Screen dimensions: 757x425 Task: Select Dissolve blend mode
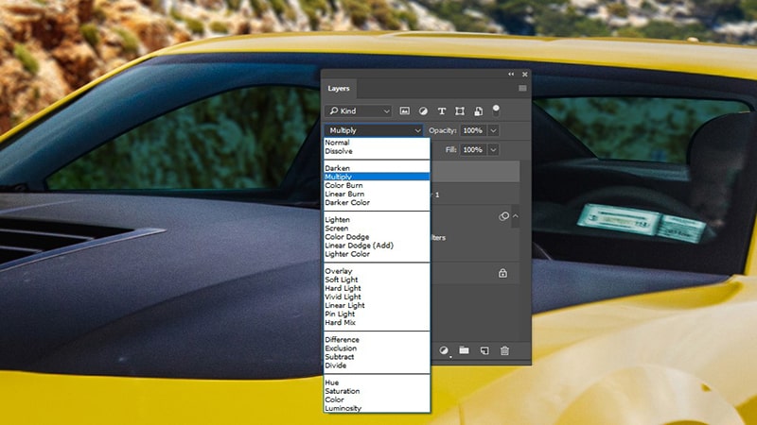click(377, 151)
